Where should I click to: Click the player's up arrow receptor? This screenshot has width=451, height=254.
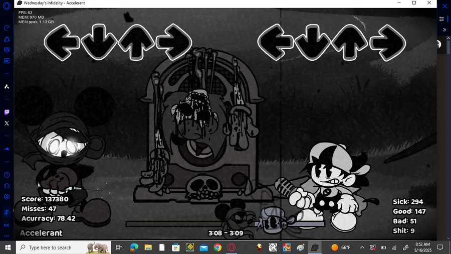coord(350,43)
